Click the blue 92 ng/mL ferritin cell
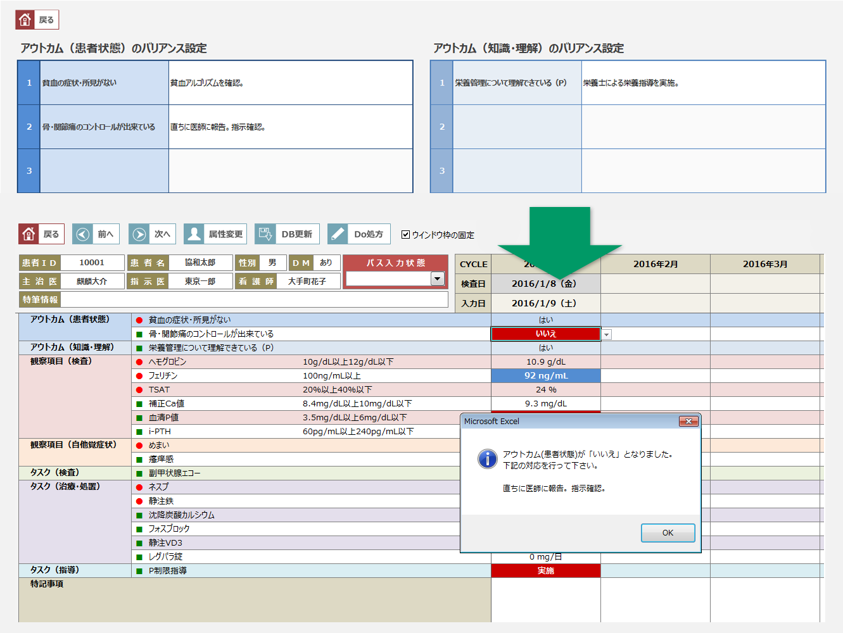843x633 pixels. [545, 376]
